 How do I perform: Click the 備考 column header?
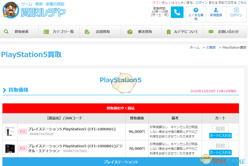[175, 118]
